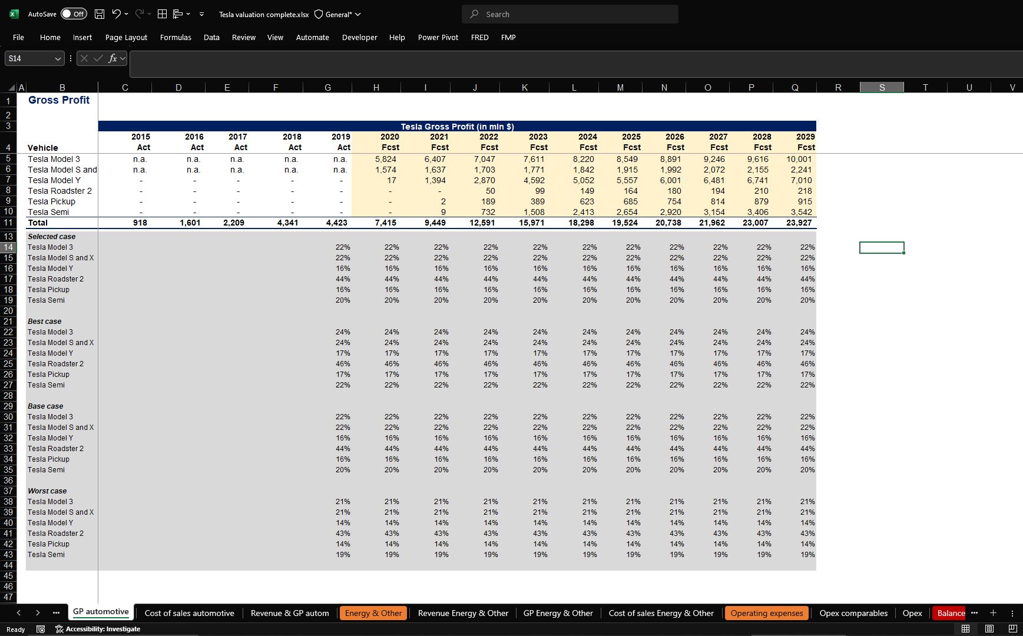1023x636 pixels.
Task: Open the Redo history dropdown arrow
Action: [x=150, y=14]
